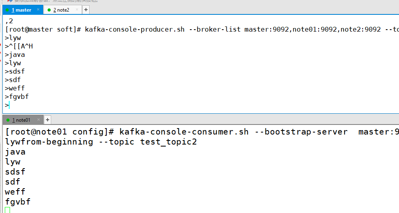Screen dimensions: 399x213
Task: Switch to the note2 session tab
Action: [x=61, y=10]
